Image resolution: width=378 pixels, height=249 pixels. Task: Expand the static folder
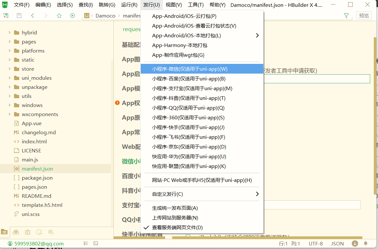click(x=9, y=60)
